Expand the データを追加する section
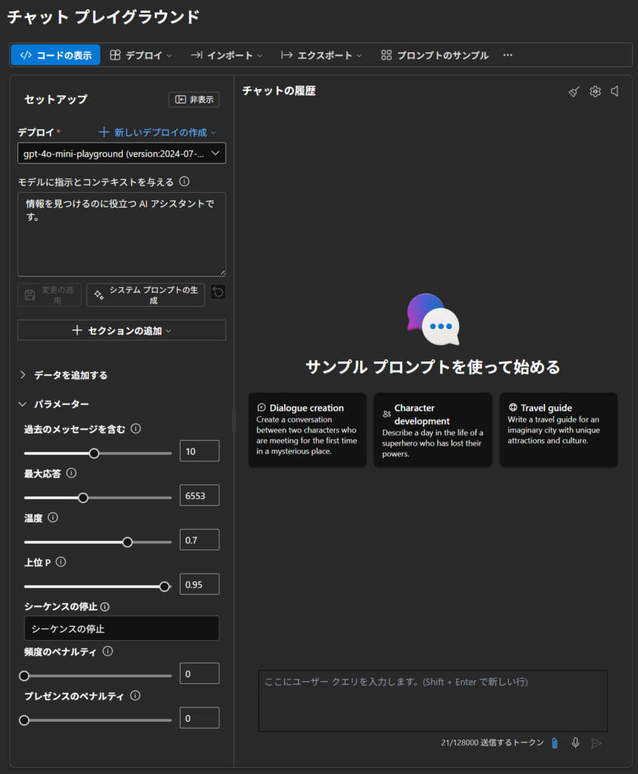The height and width of the screenshot is (774, 638). [x=23, y=375]
